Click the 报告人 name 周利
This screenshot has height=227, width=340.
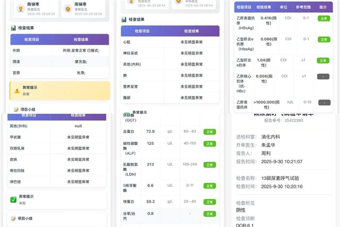point(266,153)
